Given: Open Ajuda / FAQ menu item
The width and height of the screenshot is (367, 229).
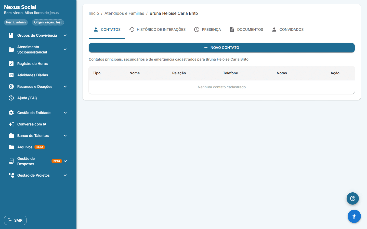Looking at the screenshot, I should pos(38,98).
